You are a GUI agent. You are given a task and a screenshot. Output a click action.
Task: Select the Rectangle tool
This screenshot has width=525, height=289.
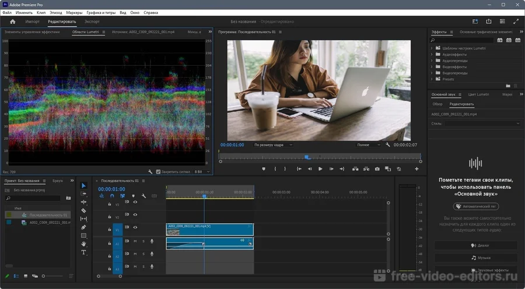(83, 235)
